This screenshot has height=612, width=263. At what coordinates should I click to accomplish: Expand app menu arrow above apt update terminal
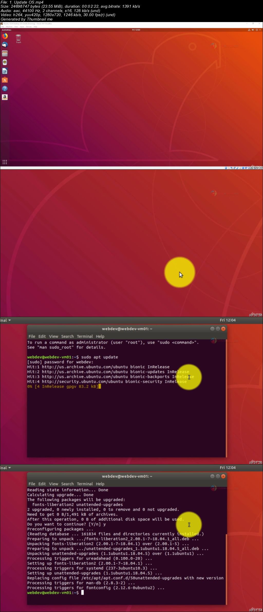[x=10, y=320]
